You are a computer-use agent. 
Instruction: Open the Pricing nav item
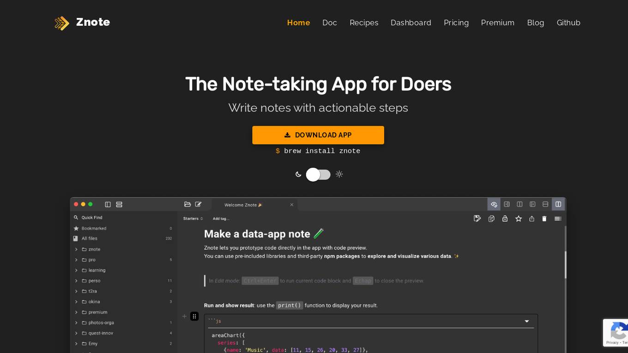(456, 23)
